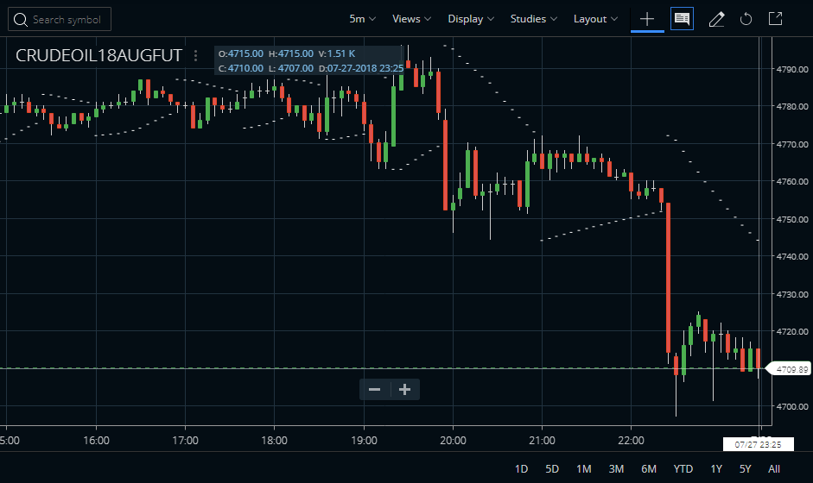Select the 5Y range
This screenshot has width=813, height=483.
[745, 469]
